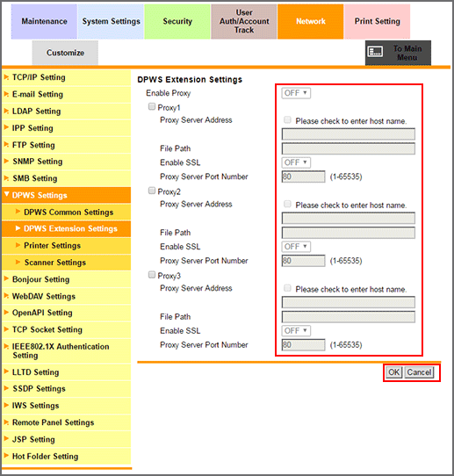Click the arrow icon next to Hot Folder Setting
The image size is (454, 476).
click(x=6, y=456)
